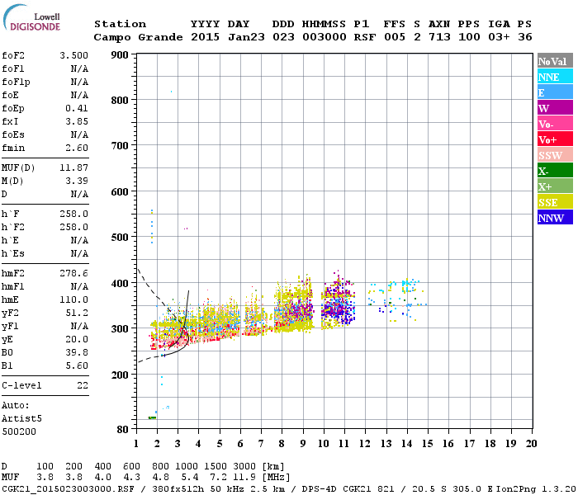Screen dimensions: 578x495
Task: Select the NNW dark blue legend swatch
Action: (x=555, y=218)
